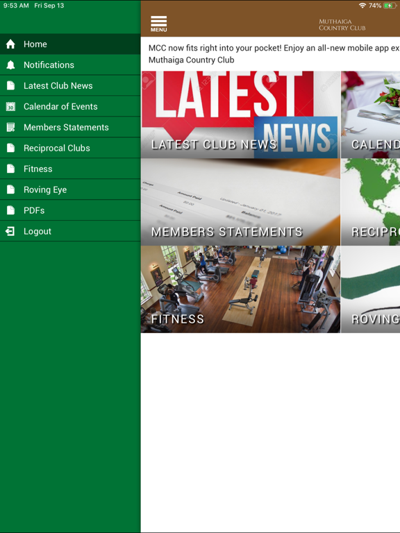Open Roving Eye menu item
This screenshot has width=400, height=533.
pyautogui.click(x=70, y=189)
